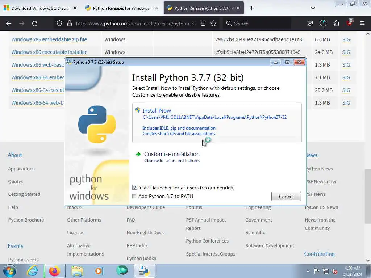This screenshot has width=371, height=278.
Task: Show site security info via padlock icon
Action: point(69,23)
